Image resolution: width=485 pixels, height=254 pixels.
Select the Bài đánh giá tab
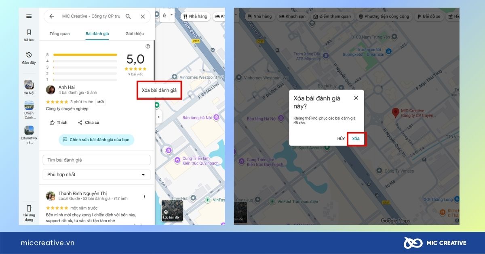point(97,33)
